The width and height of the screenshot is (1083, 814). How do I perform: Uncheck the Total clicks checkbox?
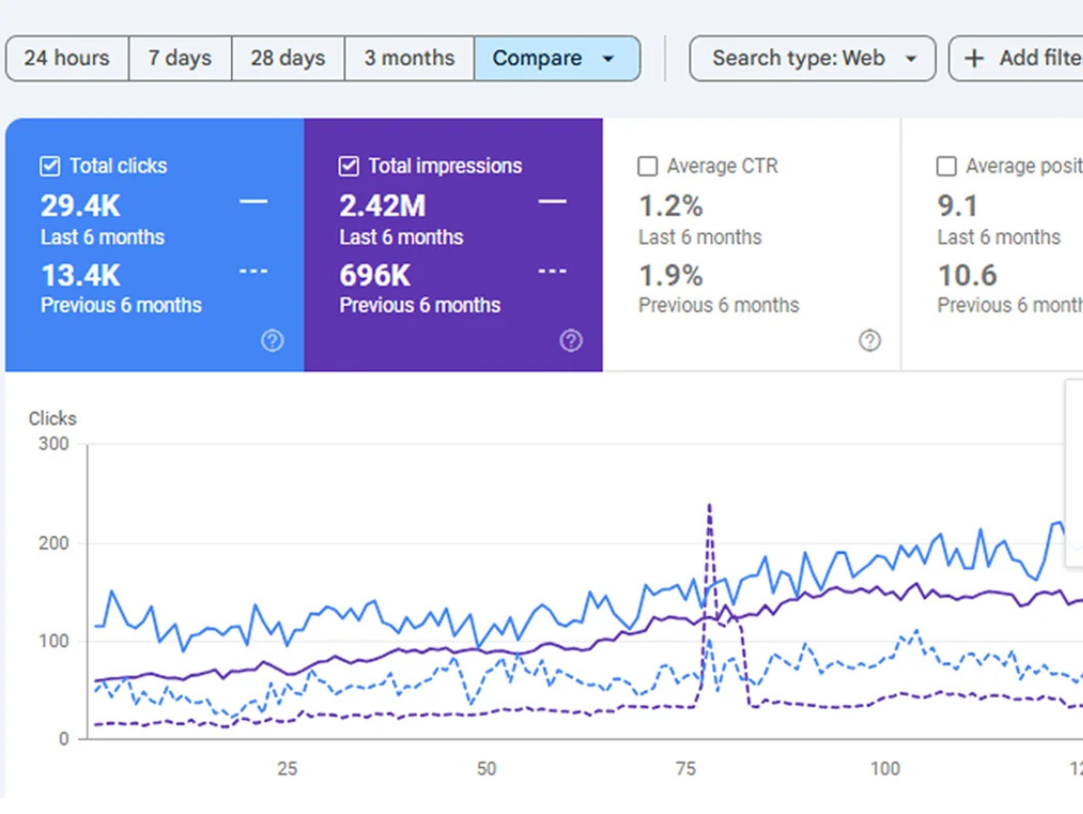tap(50, 167)
